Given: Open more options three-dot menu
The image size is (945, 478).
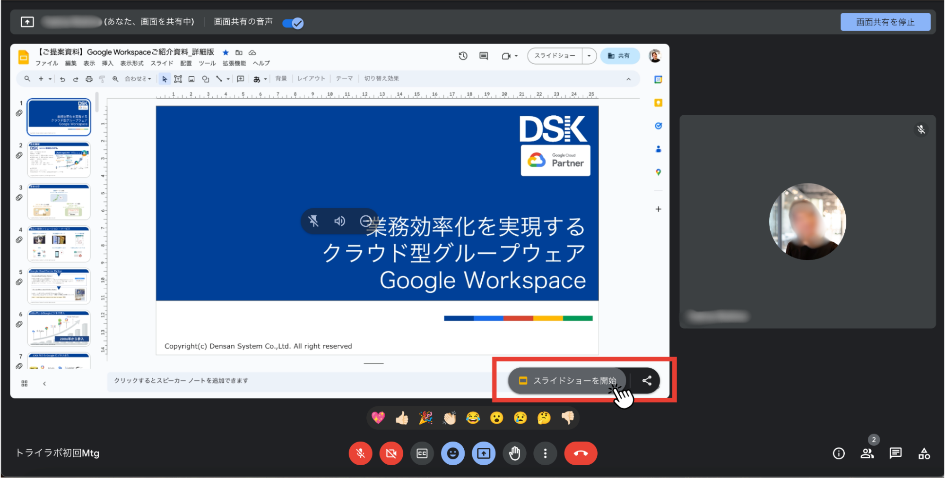Looking at the screenshot, I should pos(545,453).
